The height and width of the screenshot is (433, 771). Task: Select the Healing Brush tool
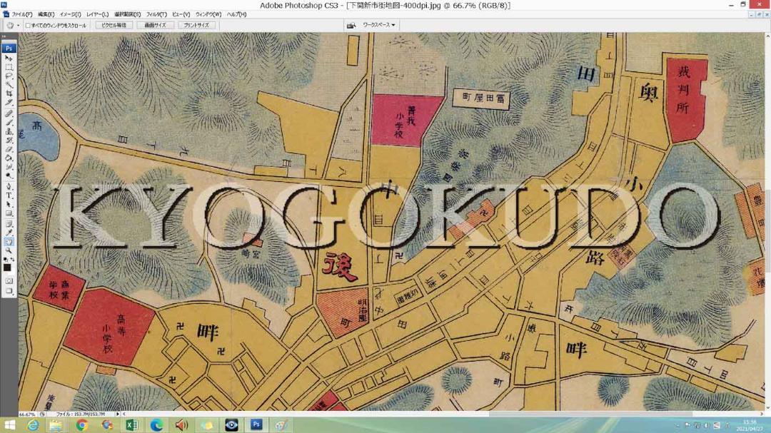(x=9, y=113)
